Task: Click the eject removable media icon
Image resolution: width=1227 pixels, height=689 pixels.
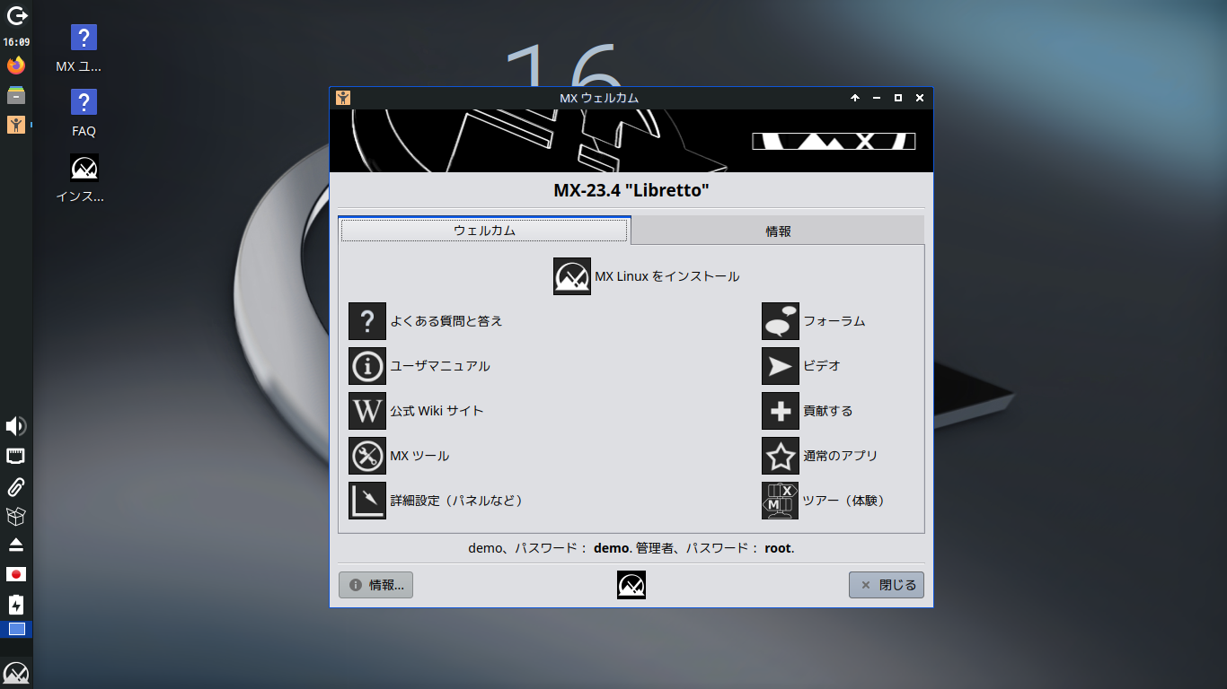Action: tap(16, 545)
